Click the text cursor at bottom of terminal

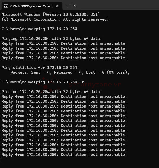tap(2, 159)
